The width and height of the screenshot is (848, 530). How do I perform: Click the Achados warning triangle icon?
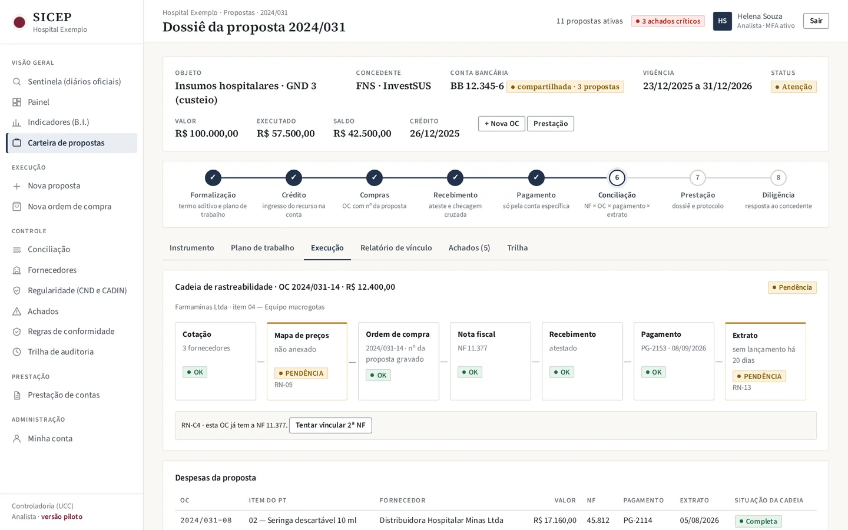point(17,311)
